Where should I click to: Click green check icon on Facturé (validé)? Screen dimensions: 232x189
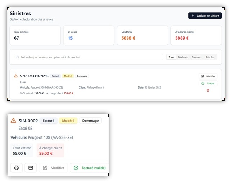[x=76, y=168]
